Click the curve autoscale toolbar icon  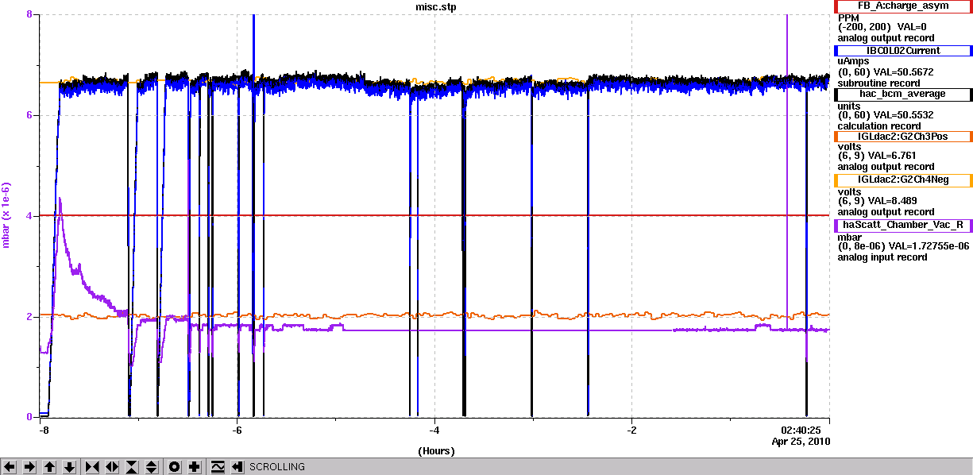coord(218,467)
